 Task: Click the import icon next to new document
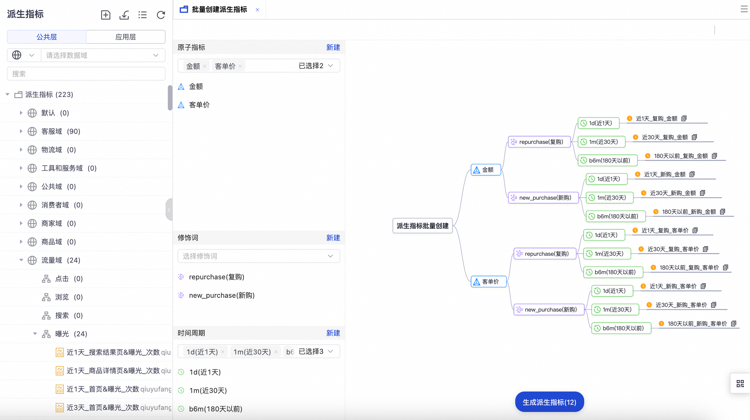[x=124, y=15]
